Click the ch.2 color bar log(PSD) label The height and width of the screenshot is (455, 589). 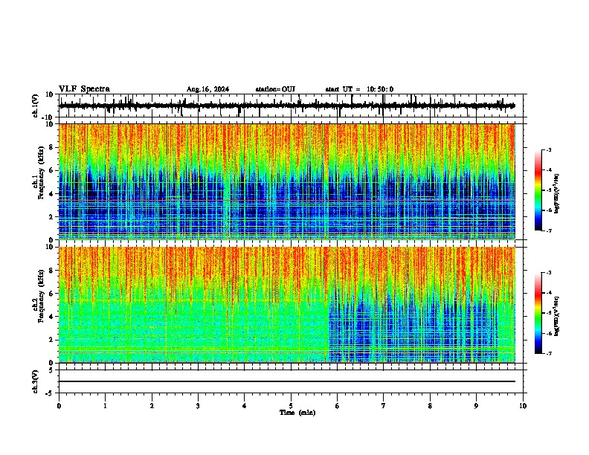[x=556, y=317]
